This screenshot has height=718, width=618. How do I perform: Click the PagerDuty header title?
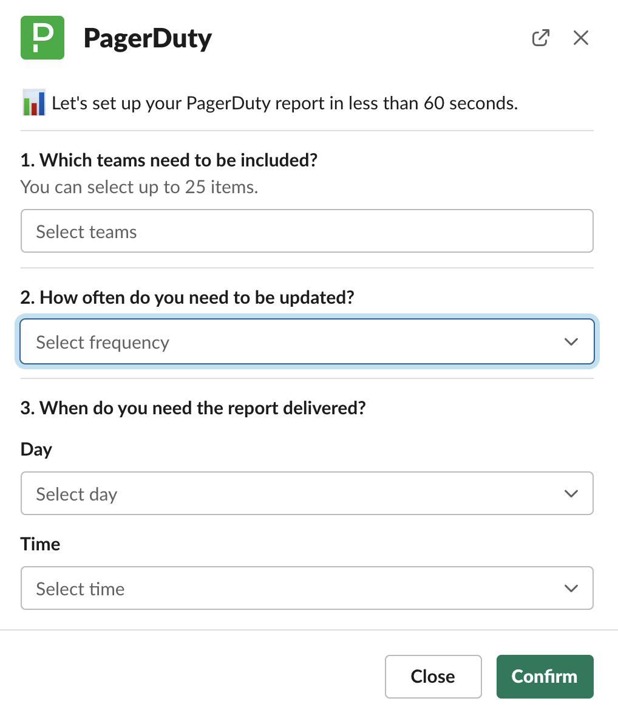(148, 38)
